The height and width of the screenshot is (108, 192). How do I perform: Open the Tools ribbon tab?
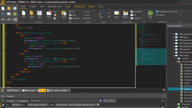101,7
